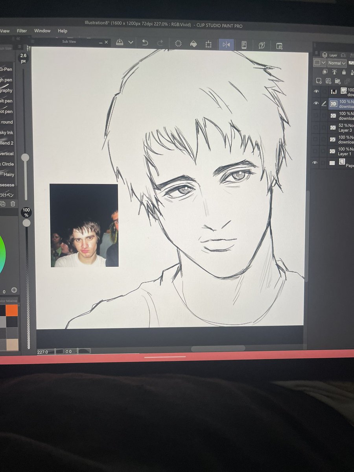This screenshot has width=354, height=472.
Task: Show the third download layer
Action: tap(315, 116)
